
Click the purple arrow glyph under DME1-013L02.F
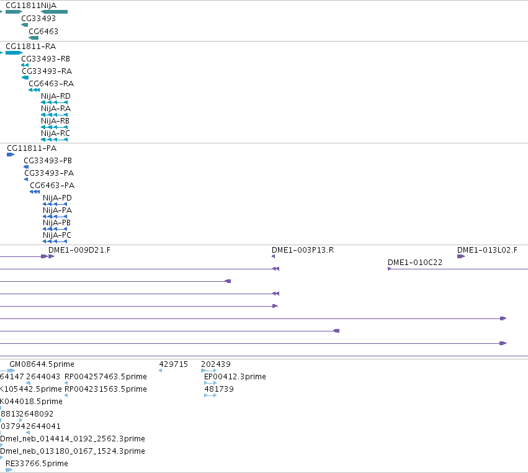(x=461, y=257)
